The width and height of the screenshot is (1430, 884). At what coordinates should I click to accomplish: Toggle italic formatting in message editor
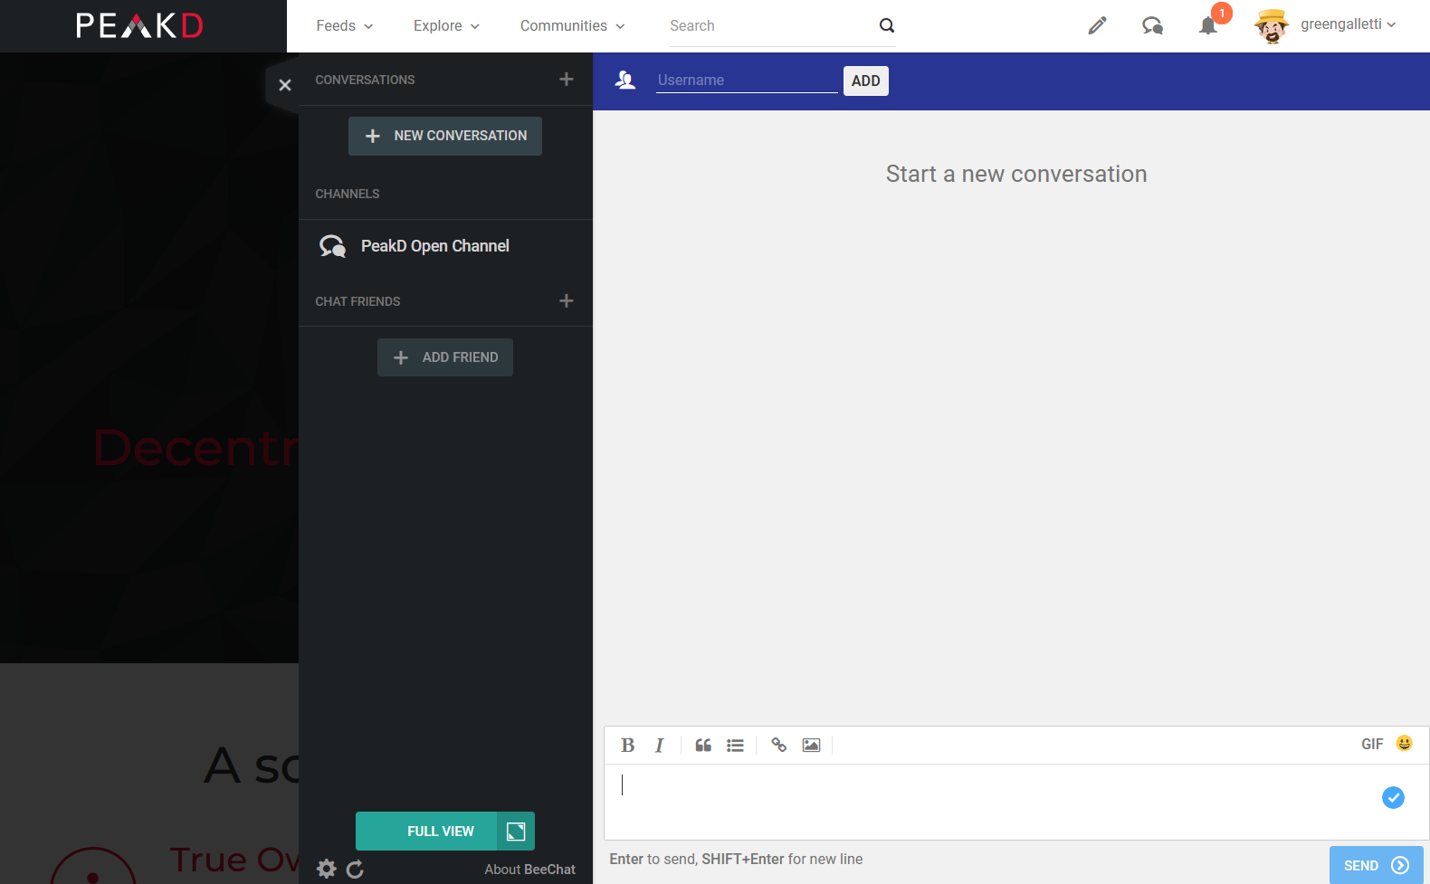[659, 746]
